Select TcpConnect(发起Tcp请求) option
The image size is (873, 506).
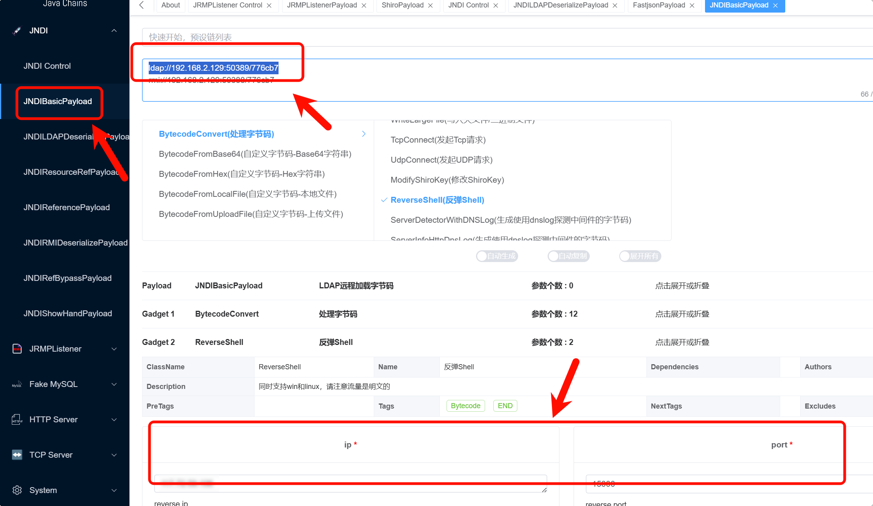(438, 140)
